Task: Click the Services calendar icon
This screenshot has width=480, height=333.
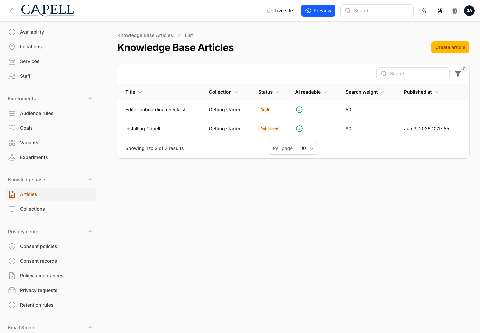Action: point(12,61)
